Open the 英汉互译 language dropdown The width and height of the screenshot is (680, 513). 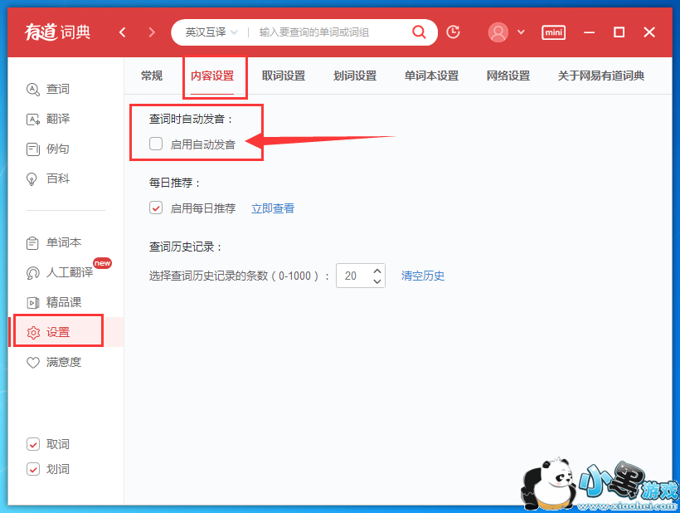(x=211, y=32)
